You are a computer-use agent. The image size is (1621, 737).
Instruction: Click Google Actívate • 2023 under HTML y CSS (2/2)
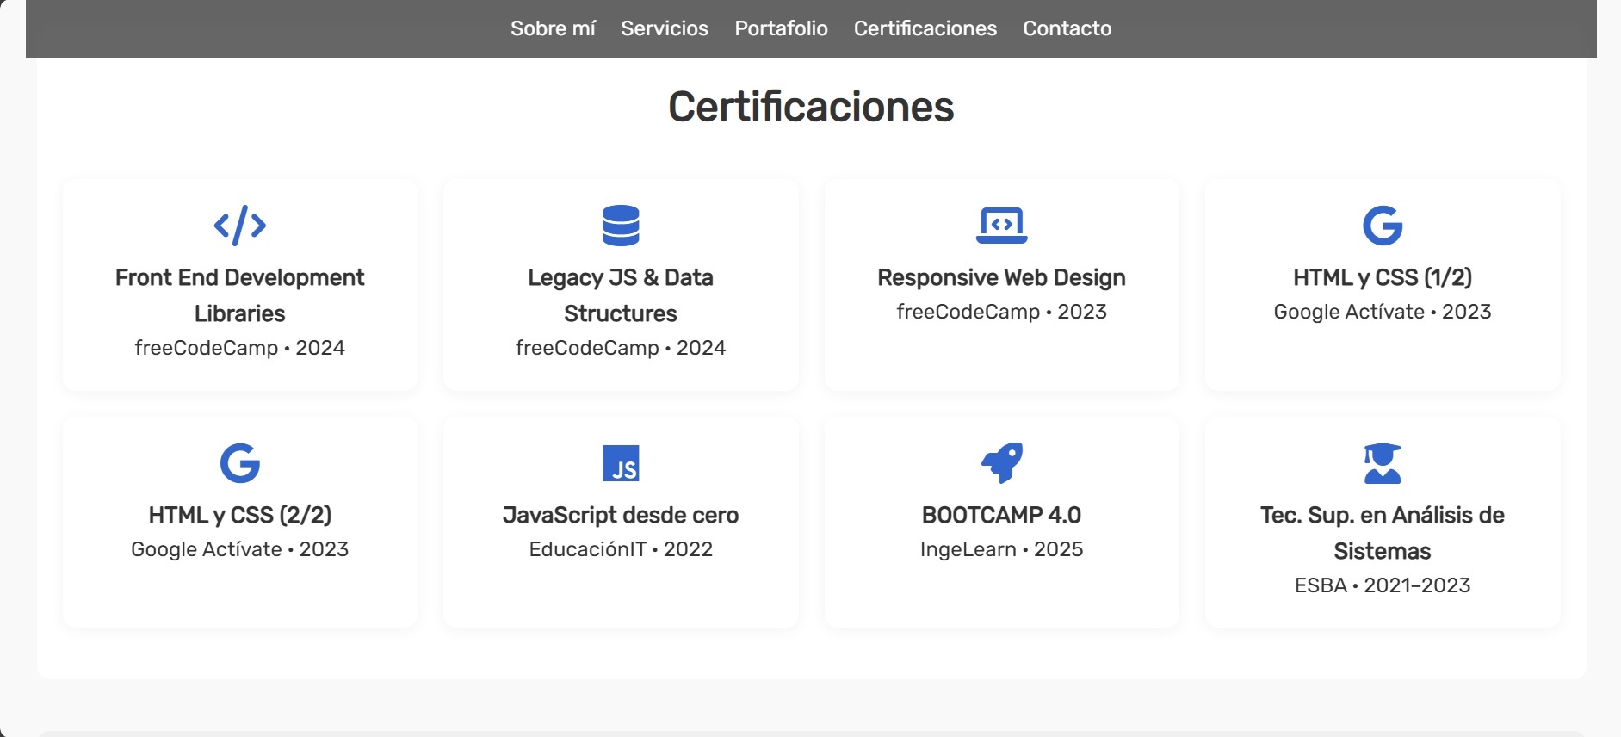click(x=240, y=549)
